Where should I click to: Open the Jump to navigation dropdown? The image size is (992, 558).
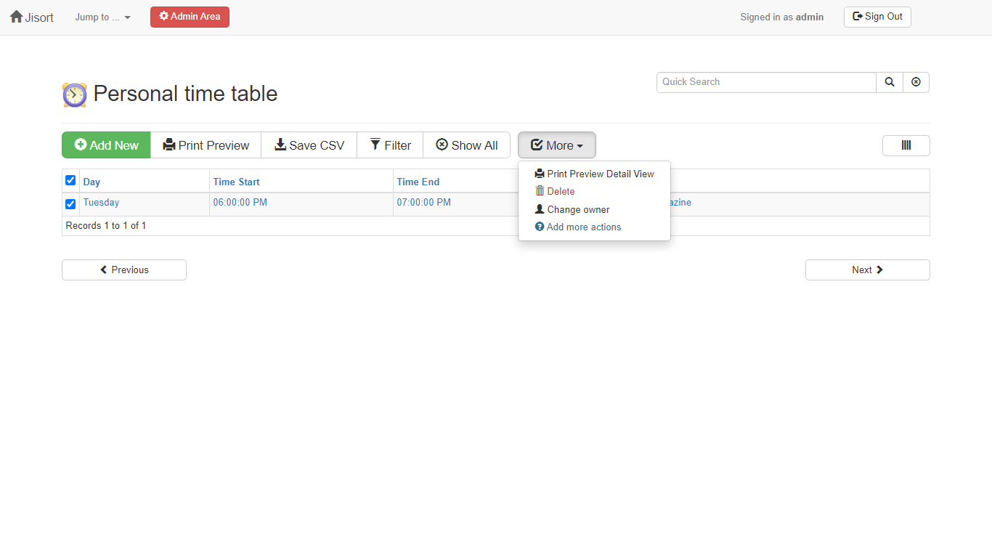point(102,17)
